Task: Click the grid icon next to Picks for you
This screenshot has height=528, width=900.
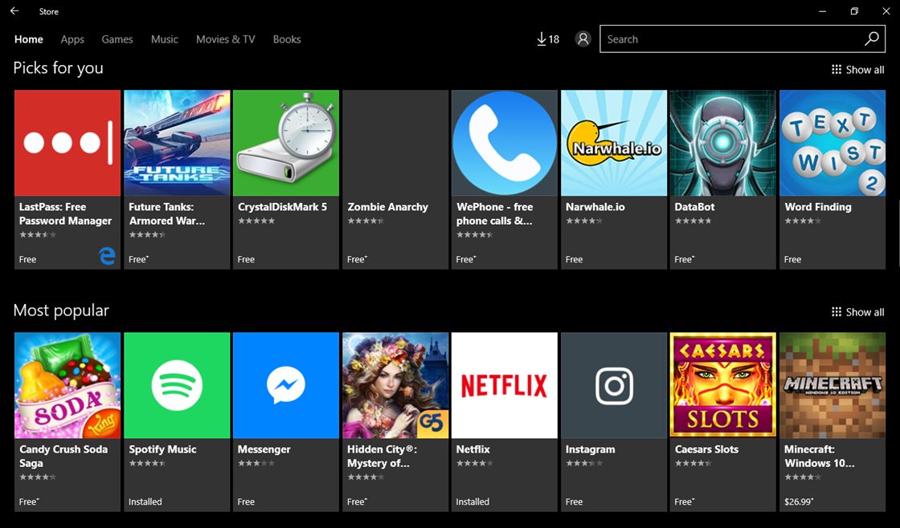Action: pos(837,70)
